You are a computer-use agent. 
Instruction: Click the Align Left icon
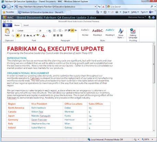(55, 36)
